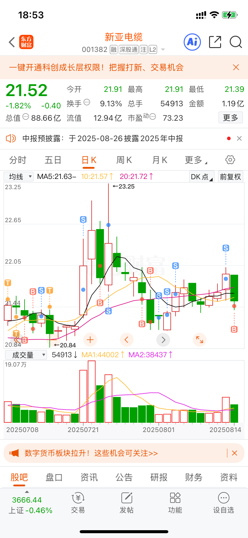Screen dimensions: 248x538
Task: Open the 资料 tab
Action: pyautogui.click(x=229, y=477)
